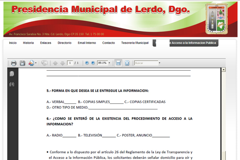Open the pages thumbnail panel icon
This screenshot has height=160, width=240.
pos(12,74)
